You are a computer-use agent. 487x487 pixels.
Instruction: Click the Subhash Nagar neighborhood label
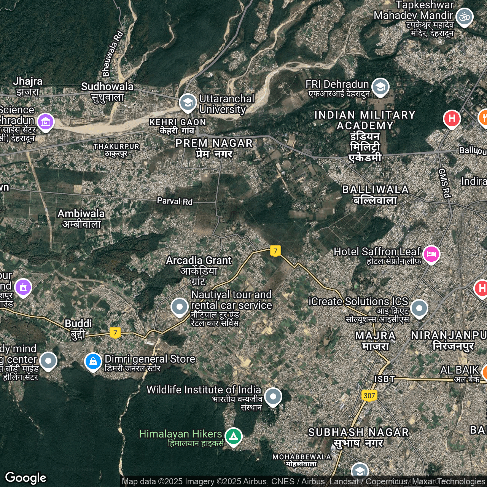358,438
